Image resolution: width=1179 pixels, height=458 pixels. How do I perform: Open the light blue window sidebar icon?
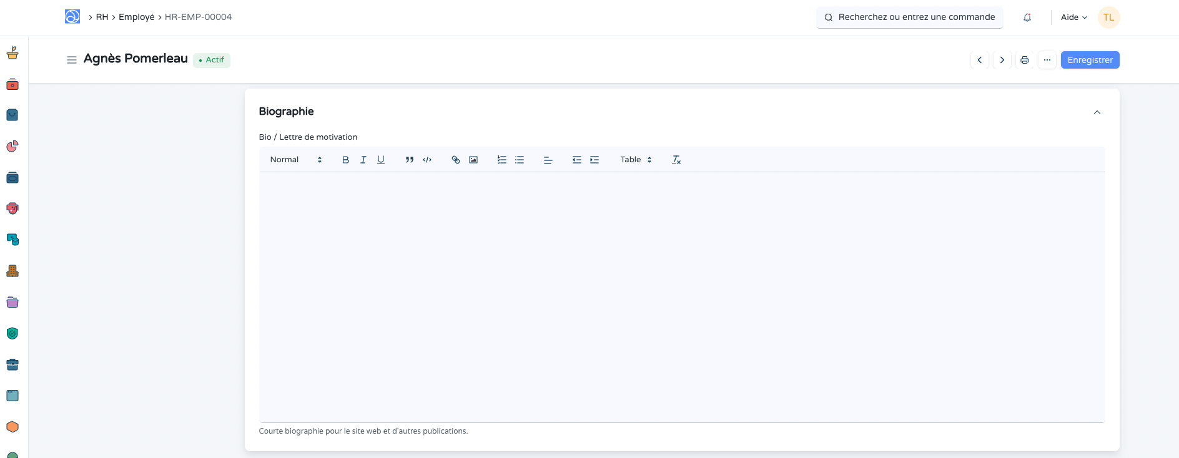point(12,396)
